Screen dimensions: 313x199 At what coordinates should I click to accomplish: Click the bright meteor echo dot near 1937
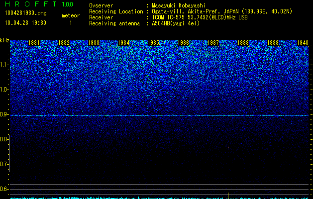pos(228,147)
